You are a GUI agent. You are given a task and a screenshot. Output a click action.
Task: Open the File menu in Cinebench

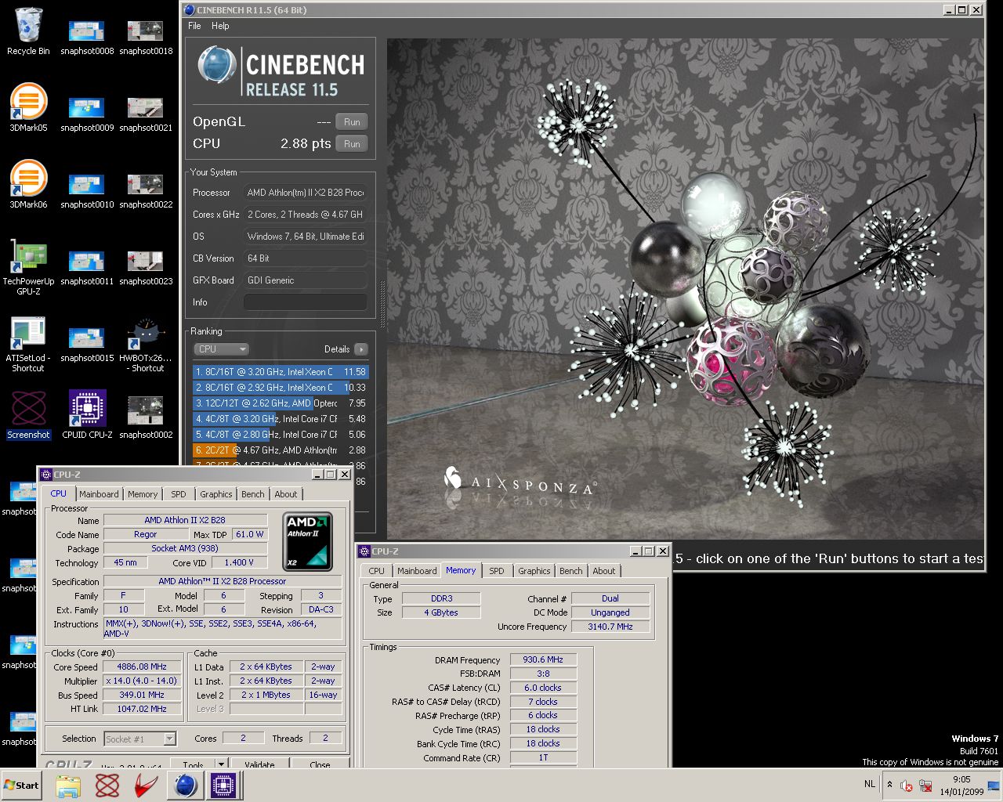point(194,26)
